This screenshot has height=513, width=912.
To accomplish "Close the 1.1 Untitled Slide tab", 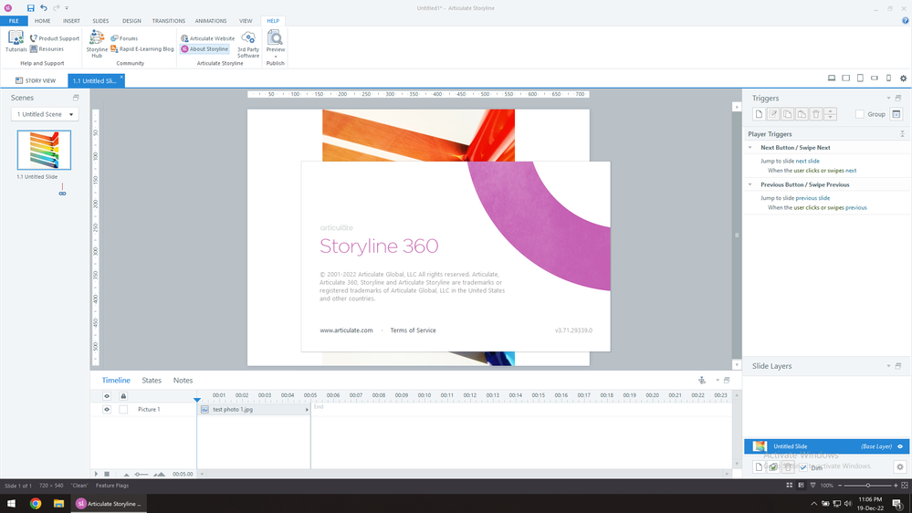I will (121, 78).
